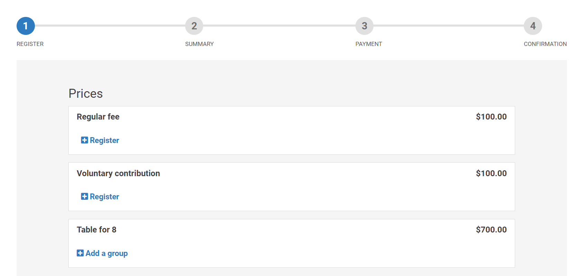Screen dimensions: 578x276
Task: Add a group for Table for 8
Action: (x=106, y=253)
